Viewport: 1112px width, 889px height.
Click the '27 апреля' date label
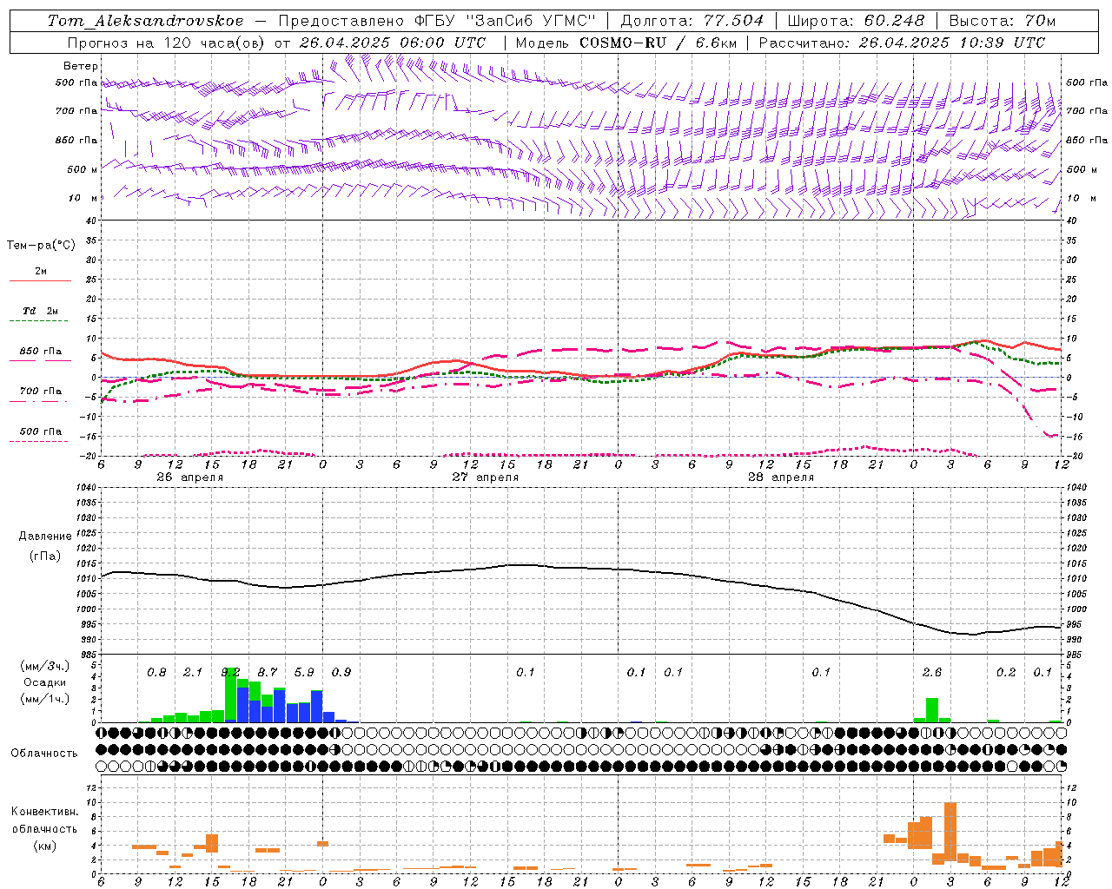coord(486,477)
